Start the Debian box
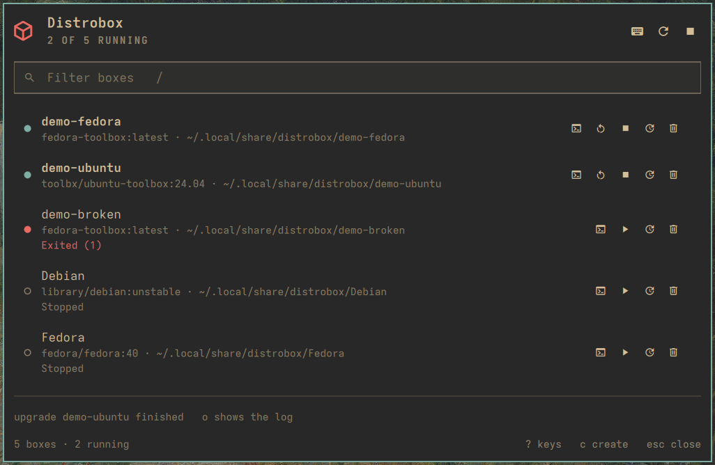 click(x=626, y=290)
